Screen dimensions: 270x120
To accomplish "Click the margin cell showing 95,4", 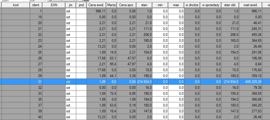I will (111, 64).
